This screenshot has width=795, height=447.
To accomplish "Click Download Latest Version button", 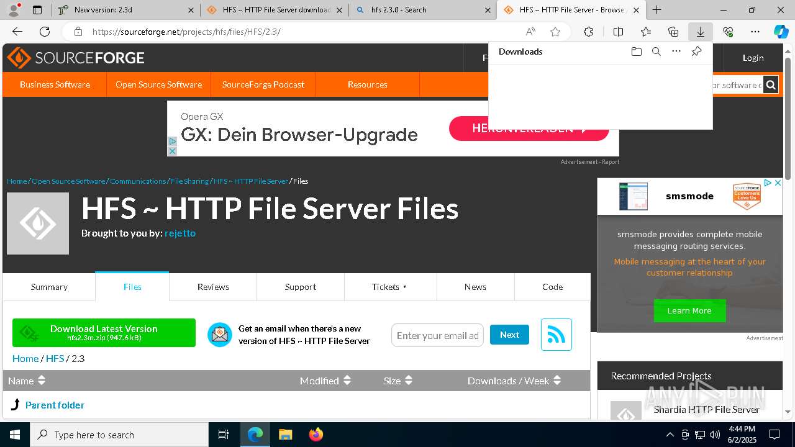I will point(104,333).
